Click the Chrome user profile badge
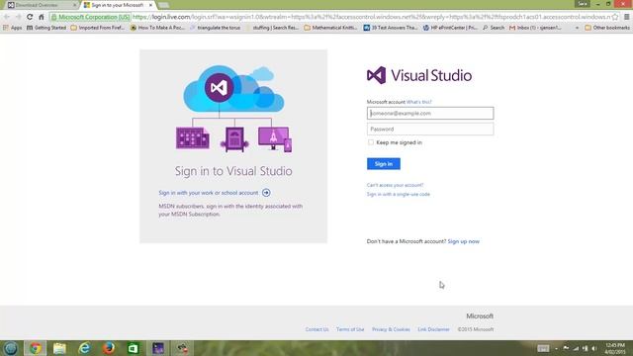Image resolution: width=633 pixels, height=356 pixels. pos(583,4)
